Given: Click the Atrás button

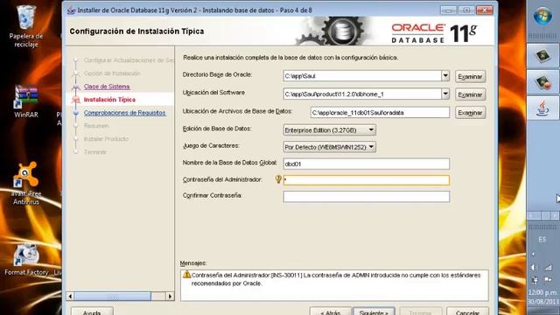Looking at the screenshot, I should coord(331,311).
